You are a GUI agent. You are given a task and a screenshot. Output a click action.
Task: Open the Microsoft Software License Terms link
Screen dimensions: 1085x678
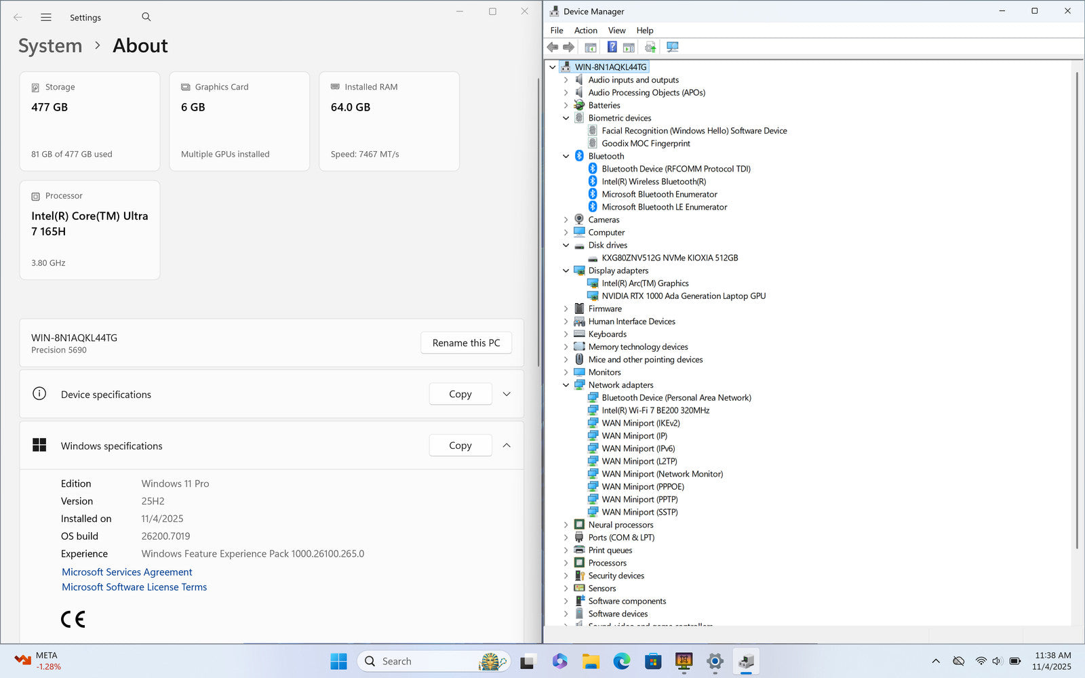coord(134,587)
